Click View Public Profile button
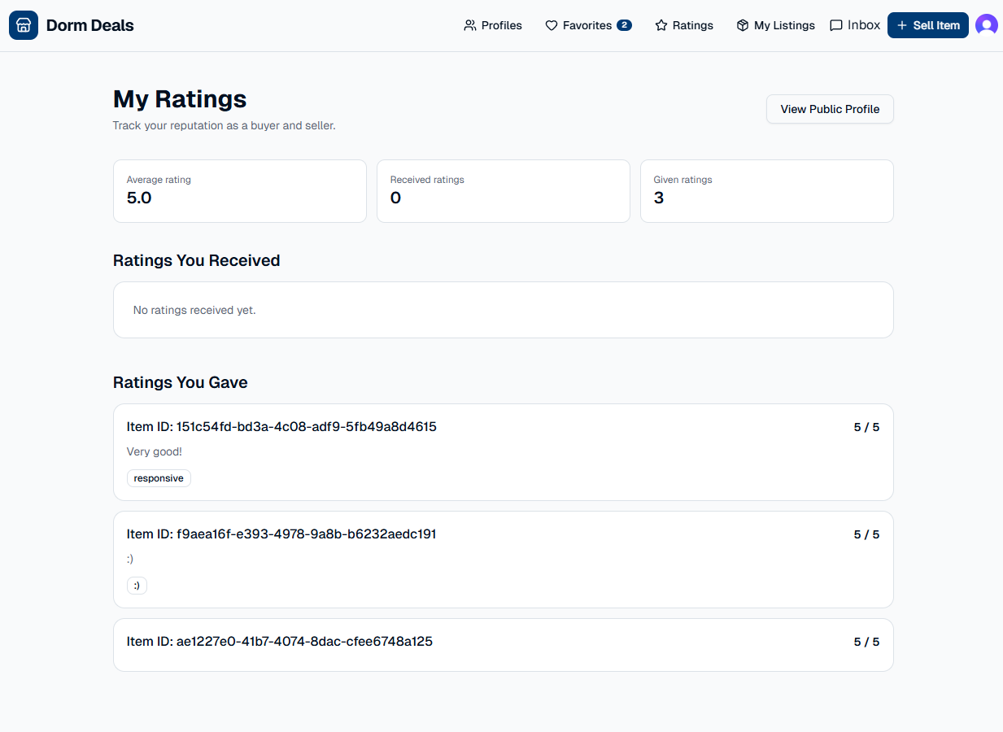This screenshot has height=732, width=1003. [830, 109]
